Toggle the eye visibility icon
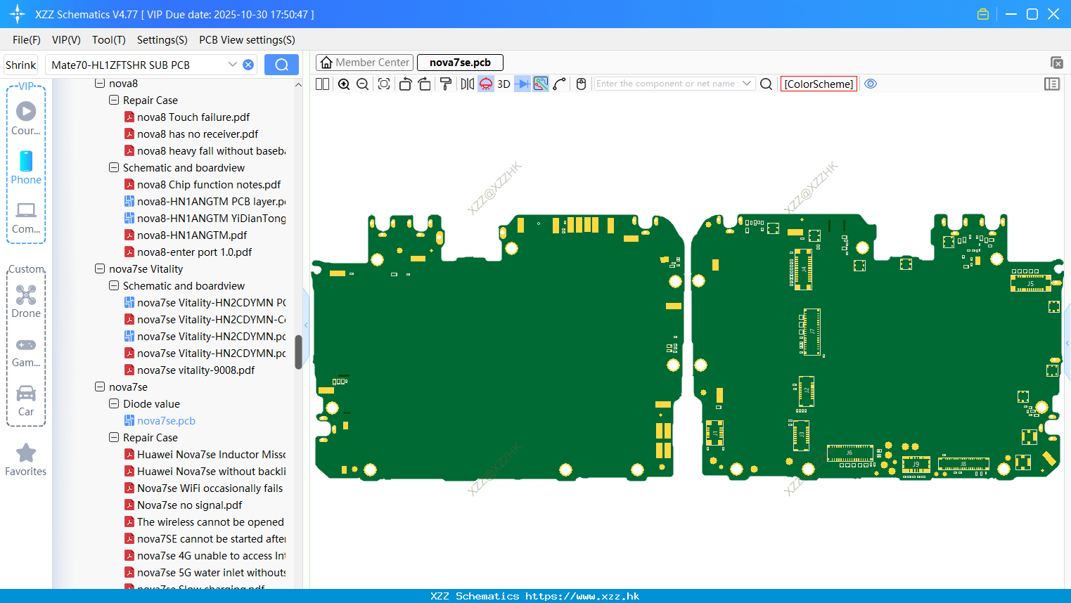1071x603 pixels. pyautogui.click(x=871, y=84)
